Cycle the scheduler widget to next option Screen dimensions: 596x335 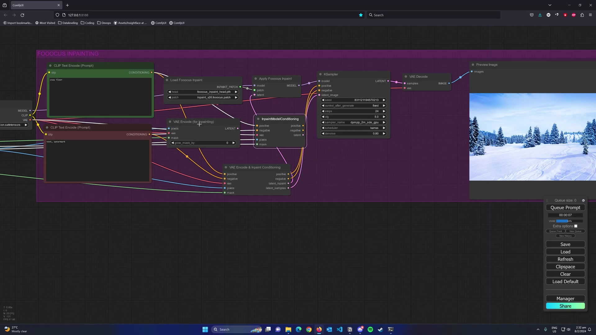pyautogui.click(x=384, y=128)
